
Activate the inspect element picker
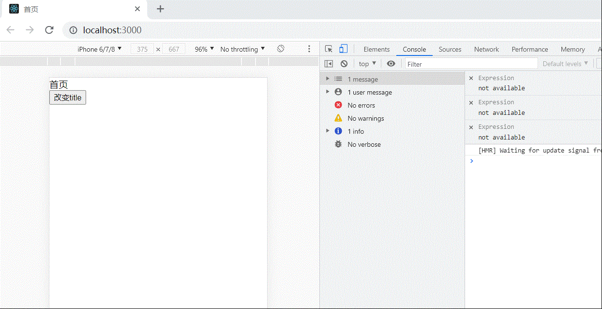point(329,49)
